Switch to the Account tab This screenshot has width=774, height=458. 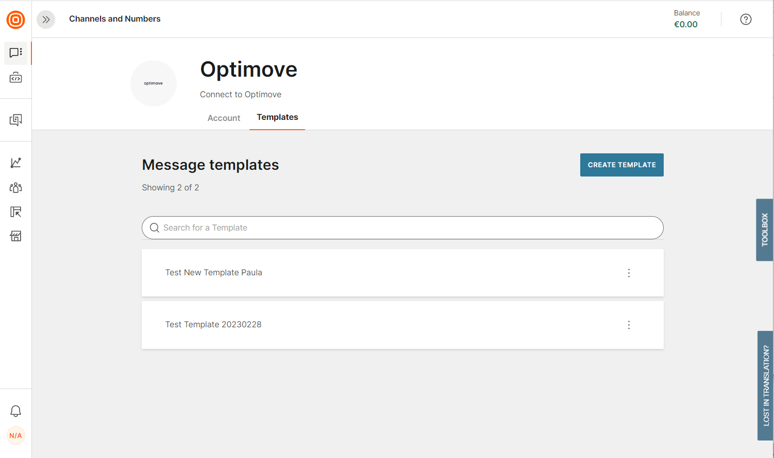[x=224, y=118]
